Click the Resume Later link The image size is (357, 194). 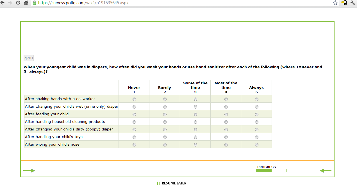point(174,183)
